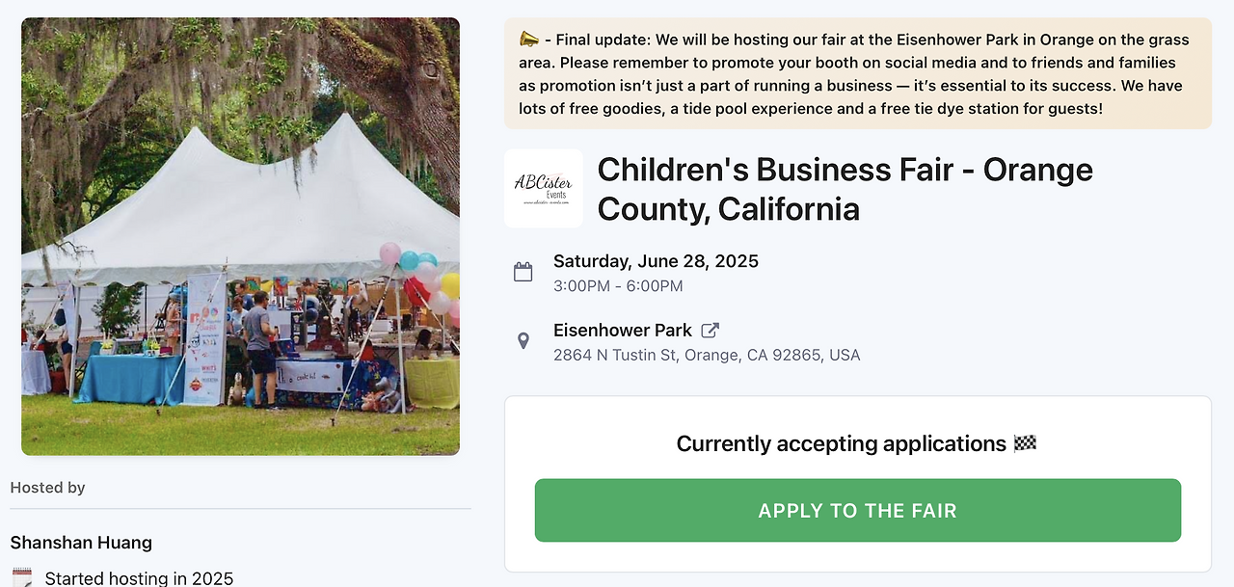Click the calendar icon beside Started hosting
1234x587 pixels.
coord(21,577)
